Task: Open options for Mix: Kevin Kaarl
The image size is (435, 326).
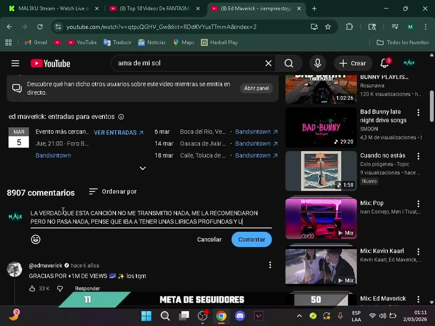Action: coord(418,251)
